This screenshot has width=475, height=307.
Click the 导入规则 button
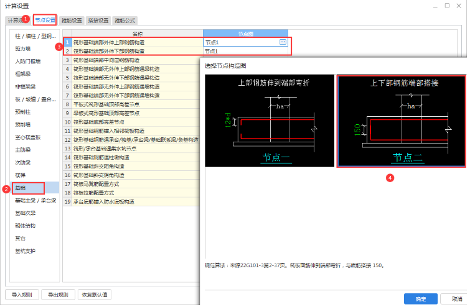pos(22,295)
